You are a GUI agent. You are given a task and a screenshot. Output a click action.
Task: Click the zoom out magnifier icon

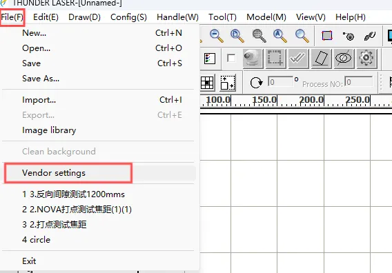(216, 36)
